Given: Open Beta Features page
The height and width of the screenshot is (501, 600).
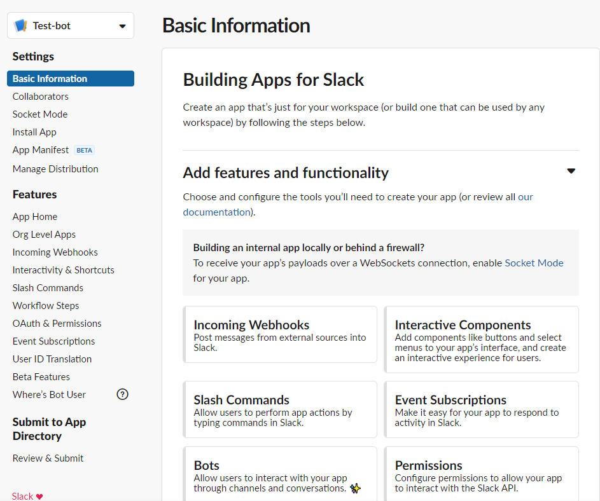Looking at the screenshot, I should tap(41, 377).
